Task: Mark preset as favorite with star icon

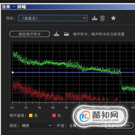Action: click(113, 18)
